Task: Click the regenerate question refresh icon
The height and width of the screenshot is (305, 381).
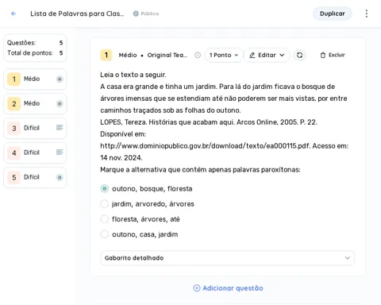Action: coord(299,55)
